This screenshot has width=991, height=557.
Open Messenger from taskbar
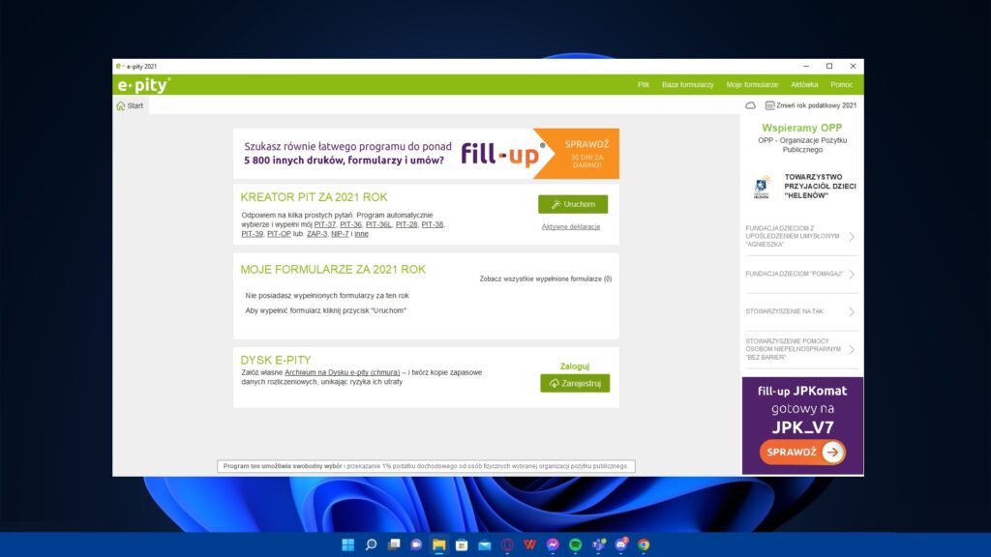click(x=553, y=544)
